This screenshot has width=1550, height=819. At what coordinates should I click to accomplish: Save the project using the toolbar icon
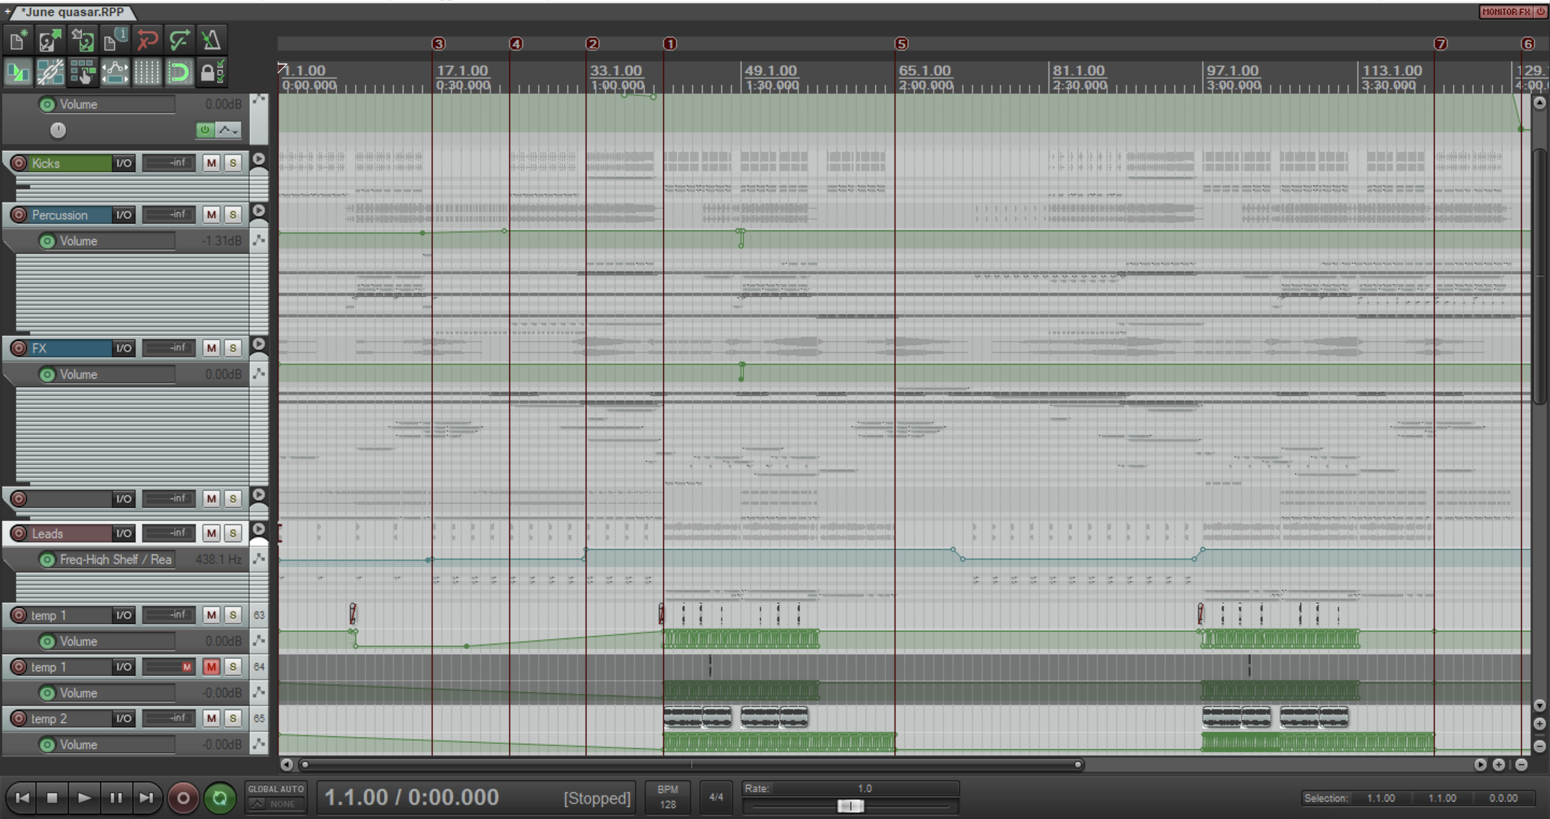click(82, 40)
